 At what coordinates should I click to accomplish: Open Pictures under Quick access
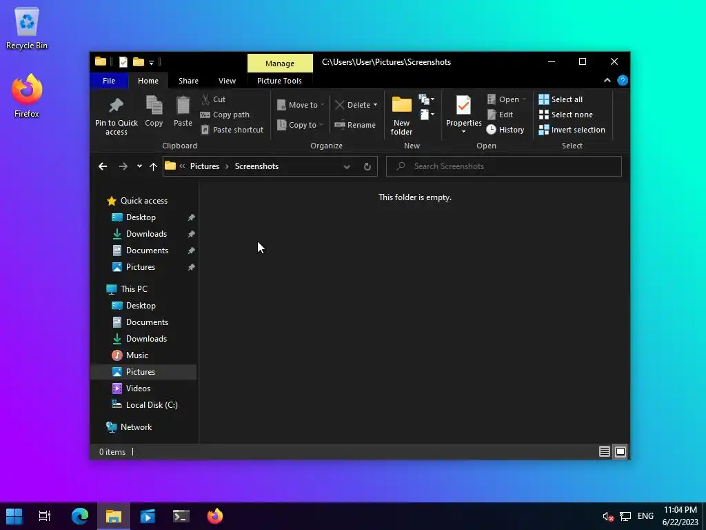click(x=141, y=267)
